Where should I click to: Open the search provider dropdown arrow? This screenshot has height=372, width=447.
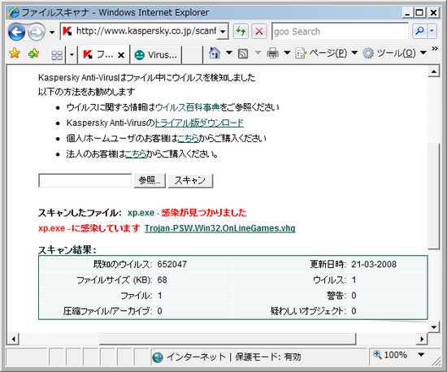(x=432, y=31)
